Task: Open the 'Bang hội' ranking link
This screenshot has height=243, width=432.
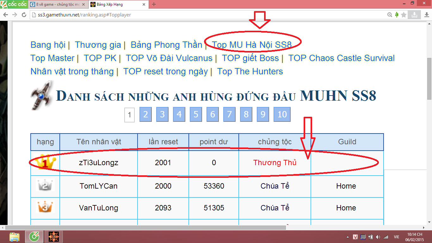Action: [48, 45]
